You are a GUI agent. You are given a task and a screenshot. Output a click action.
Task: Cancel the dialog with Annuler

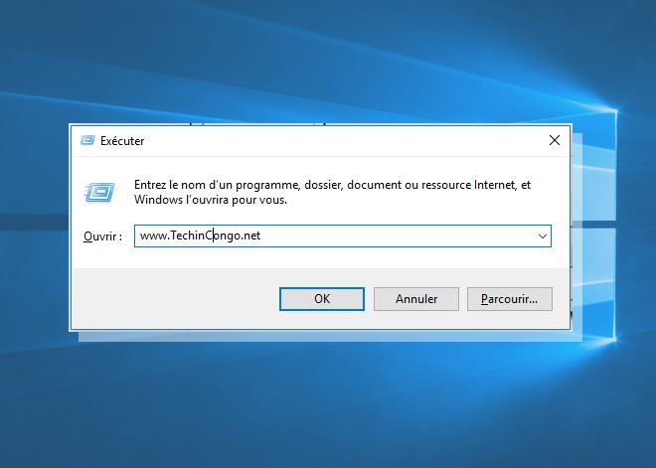click(416, 299)
